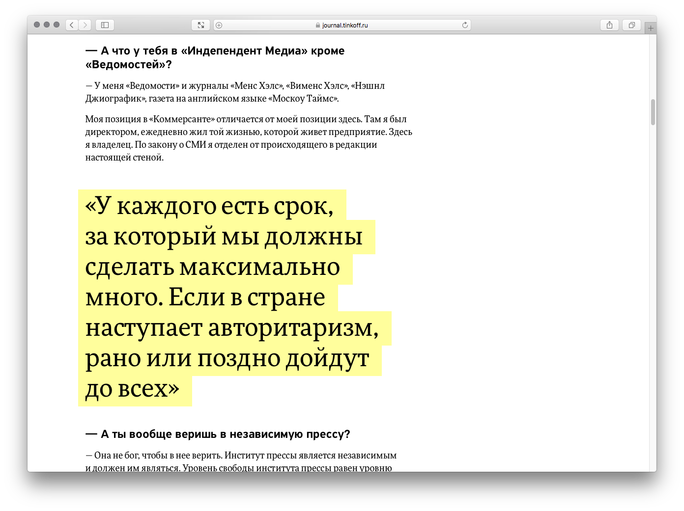Zoom the window with the green button

click(57, 25)
